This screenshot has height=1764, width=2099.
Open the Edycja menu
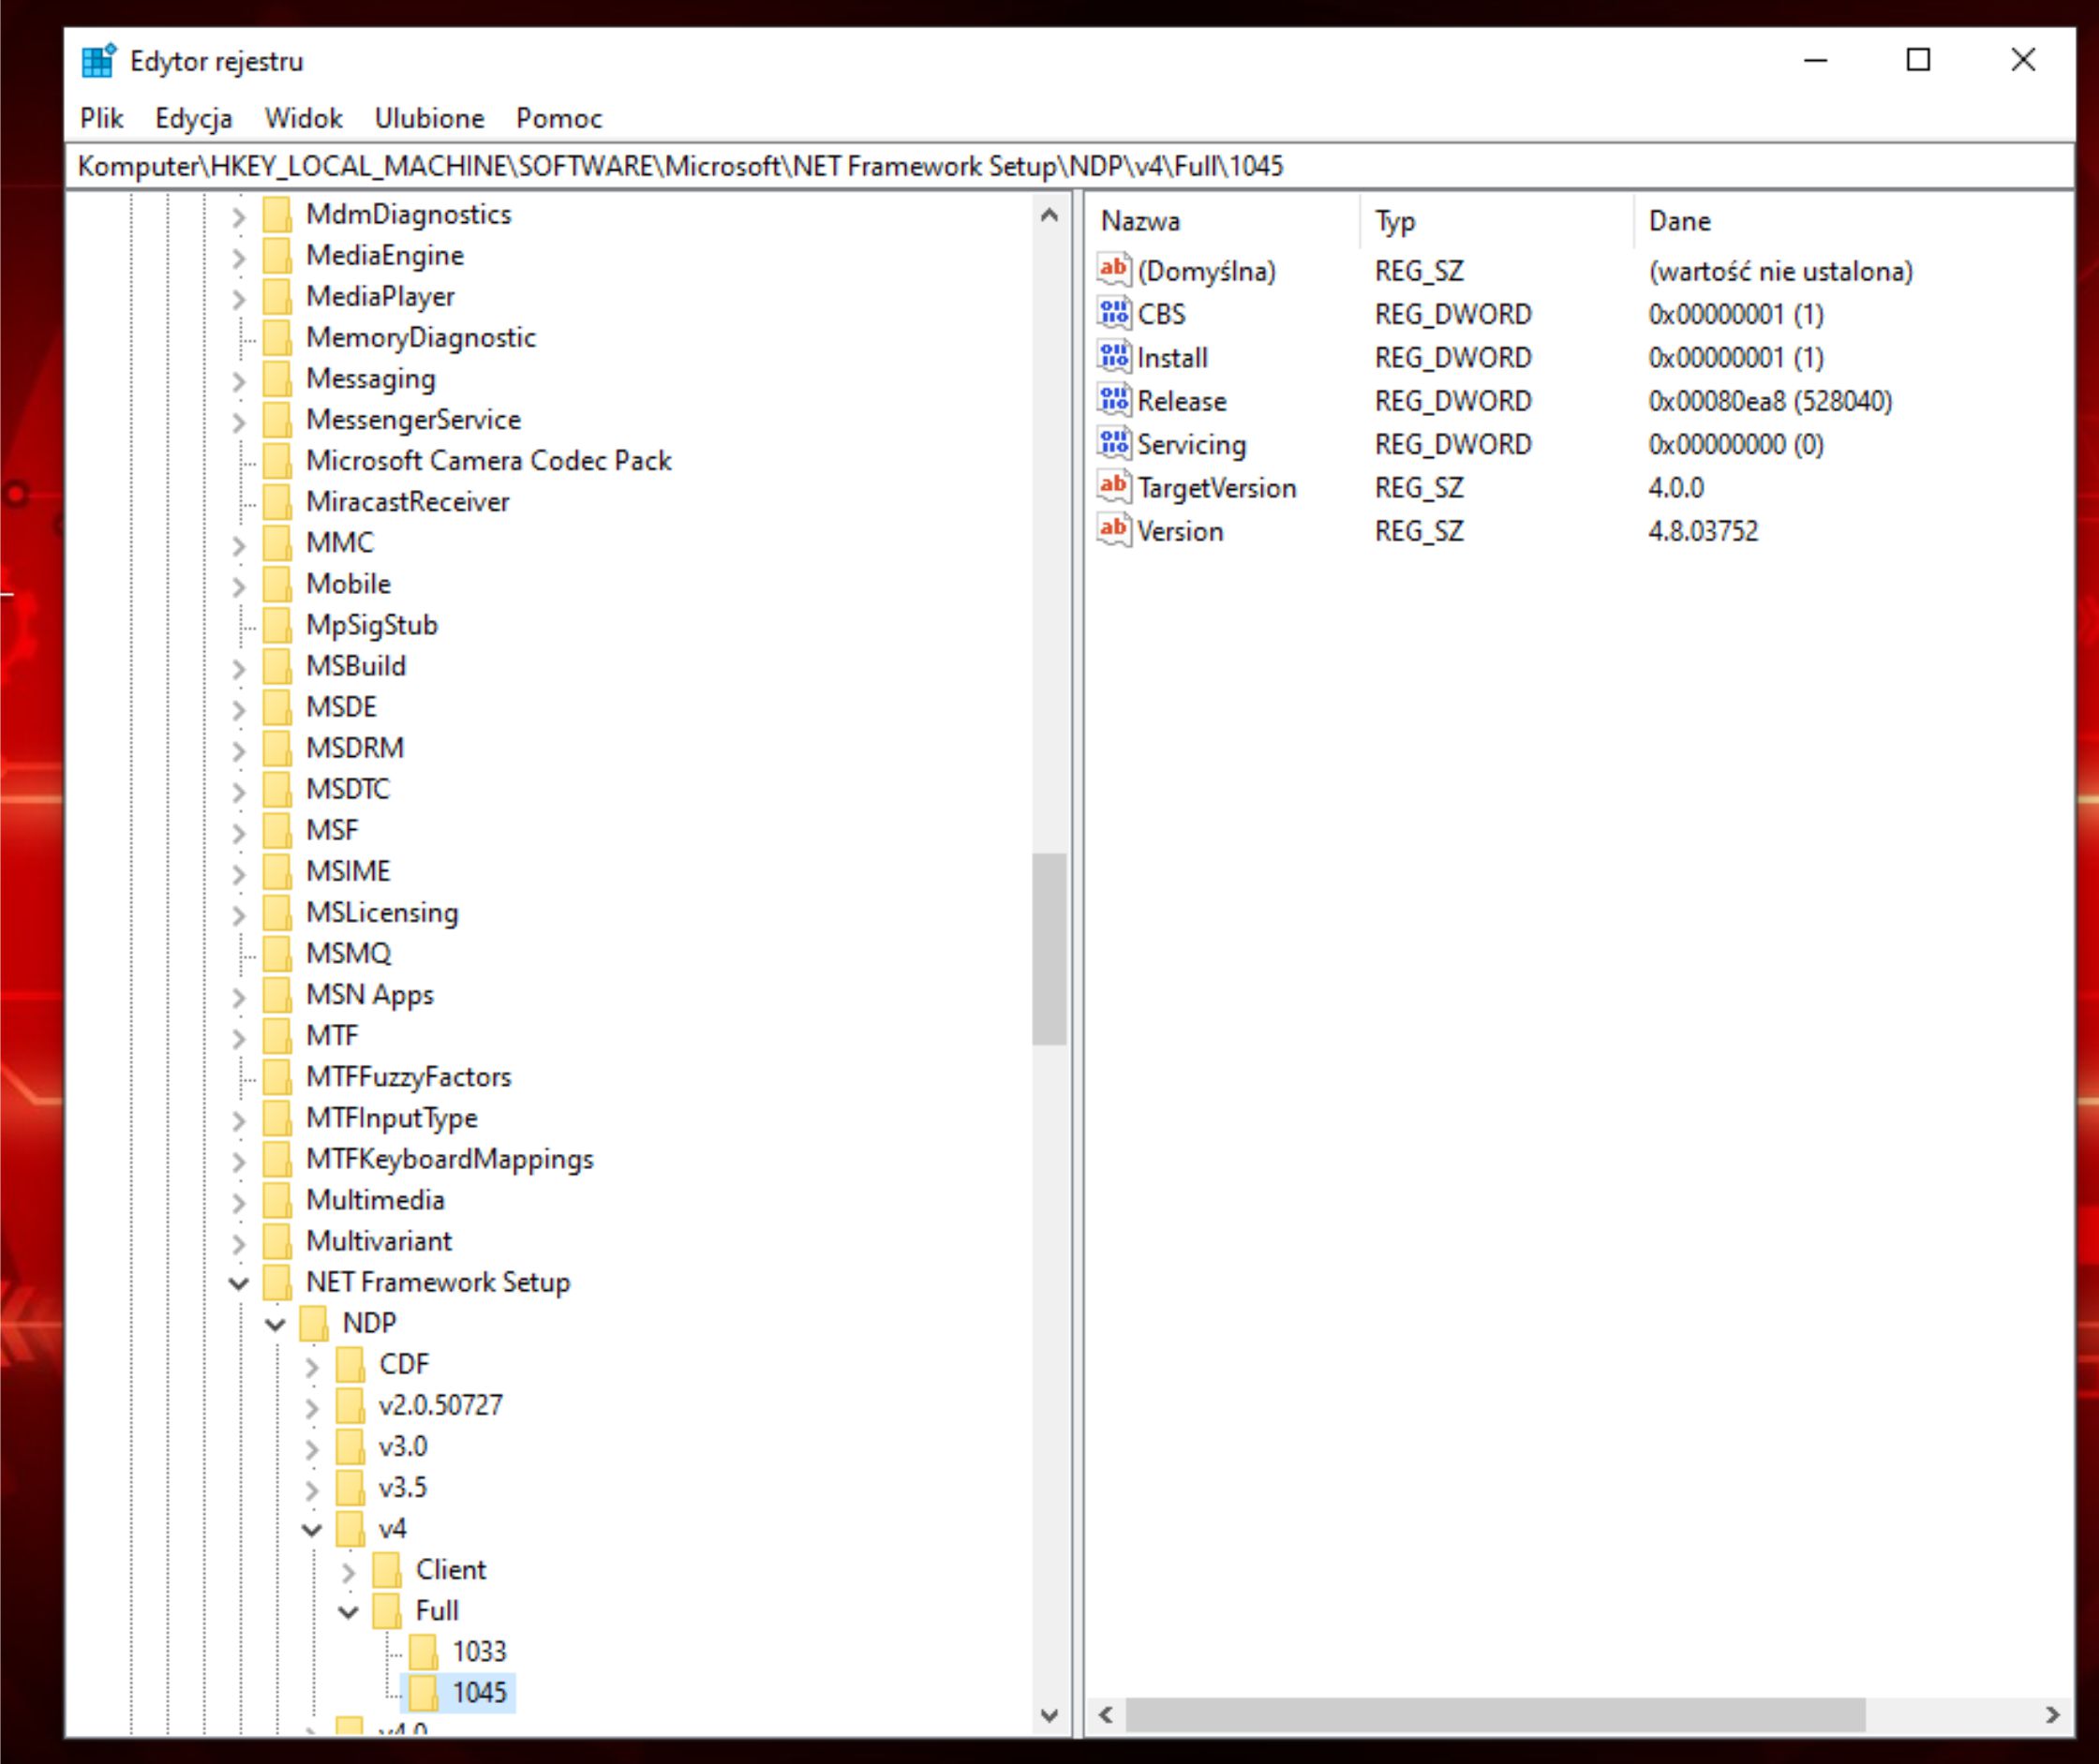click(x=193, y=118)
